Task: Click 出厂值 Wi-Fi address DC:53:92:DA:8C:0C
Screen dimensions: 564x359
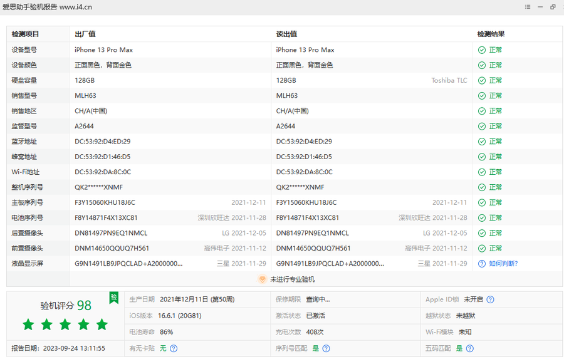Action: [103, 172]
